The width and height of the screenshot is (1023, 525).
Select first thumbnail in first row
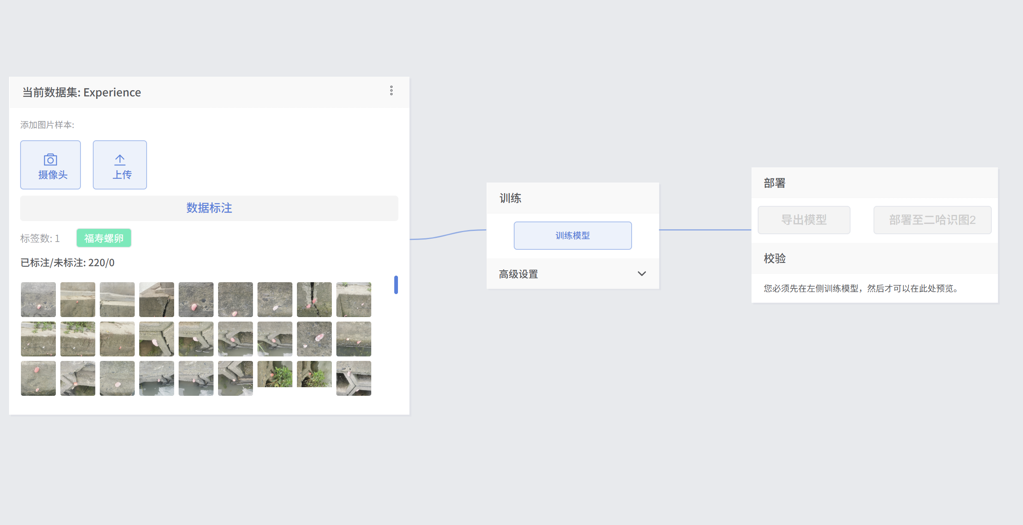click(x=38, y=299)
